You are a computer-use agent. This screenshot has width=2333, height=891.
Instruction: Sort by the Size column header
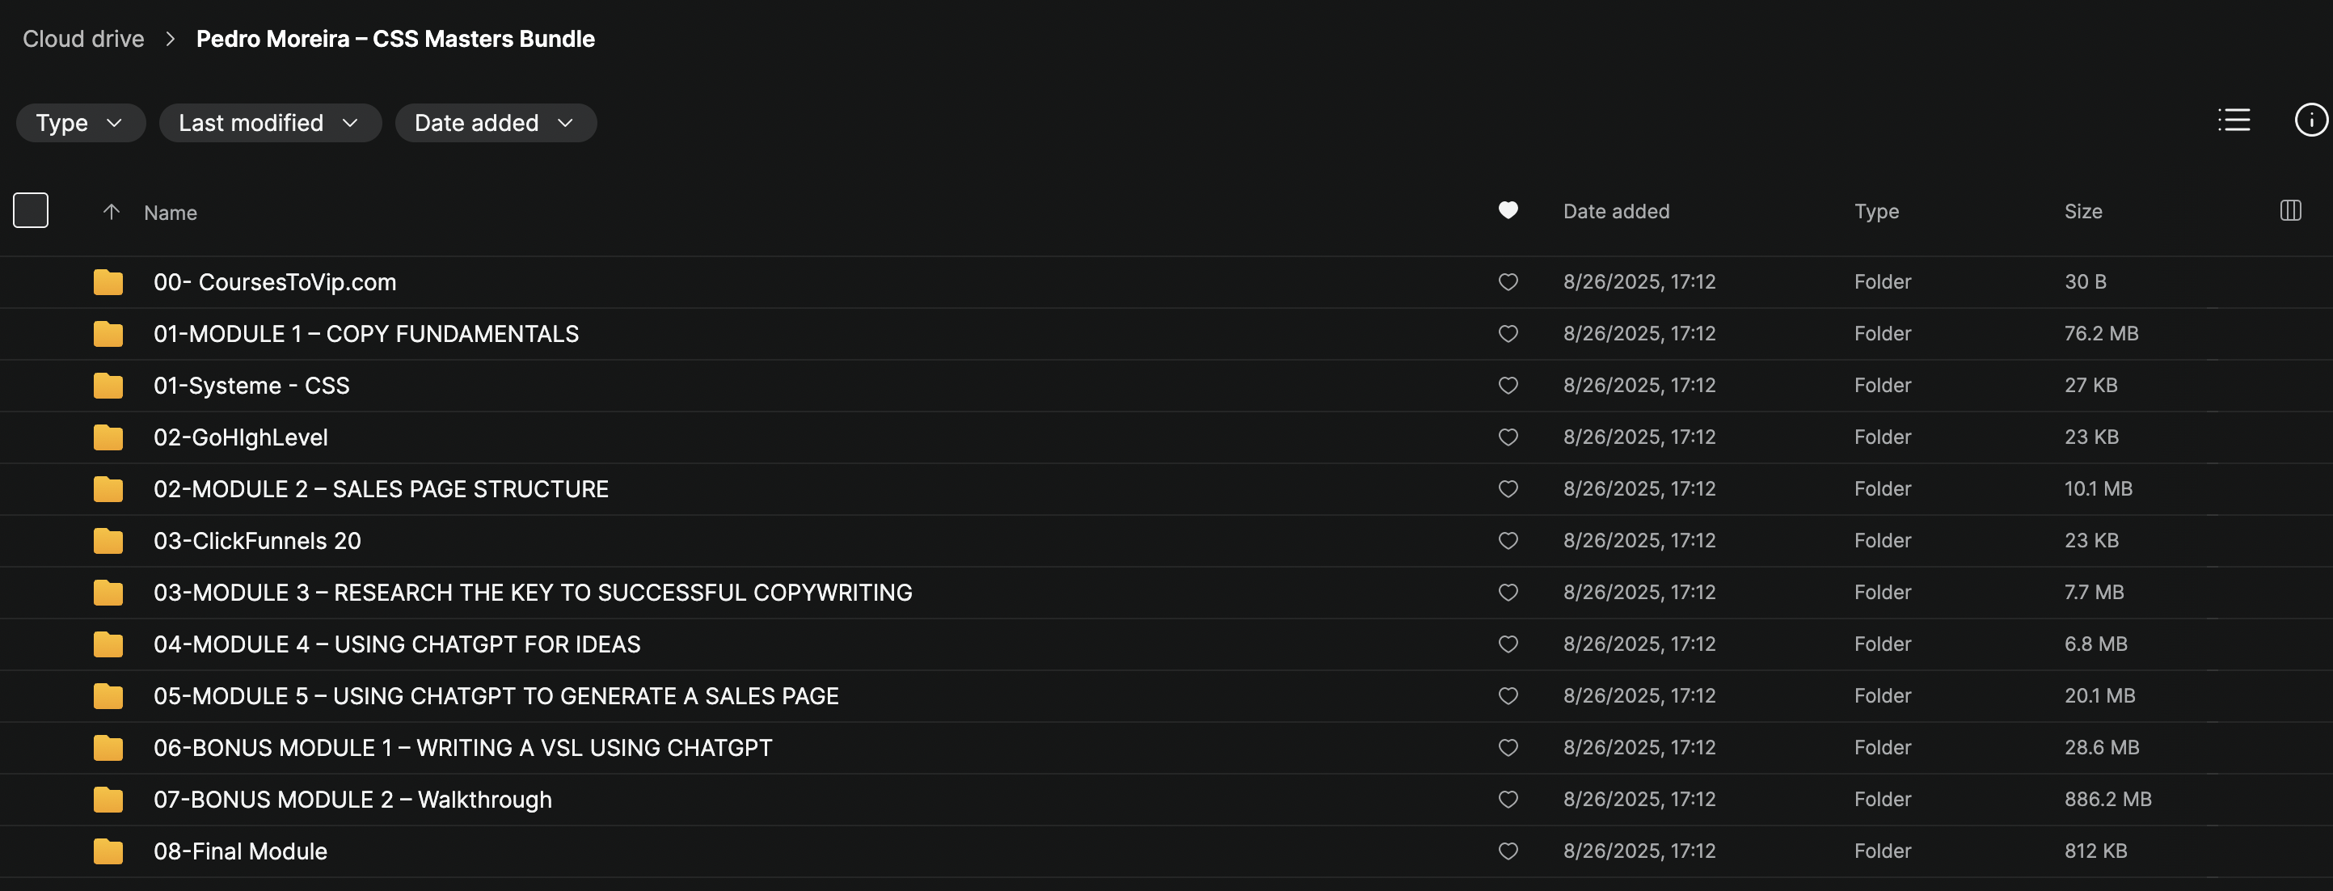[2082, 211]
